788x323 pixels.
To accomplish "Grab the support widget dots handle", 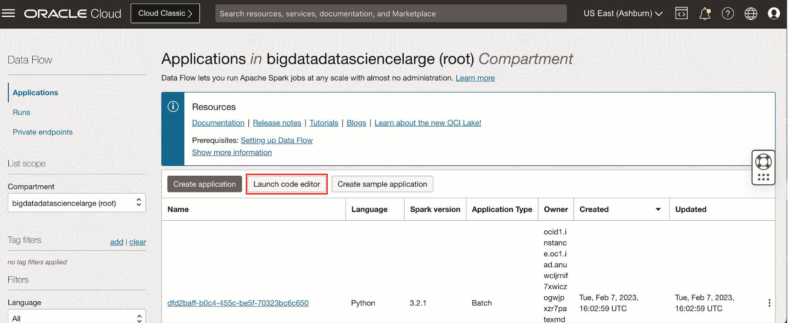I will click(x=764, y=177).
